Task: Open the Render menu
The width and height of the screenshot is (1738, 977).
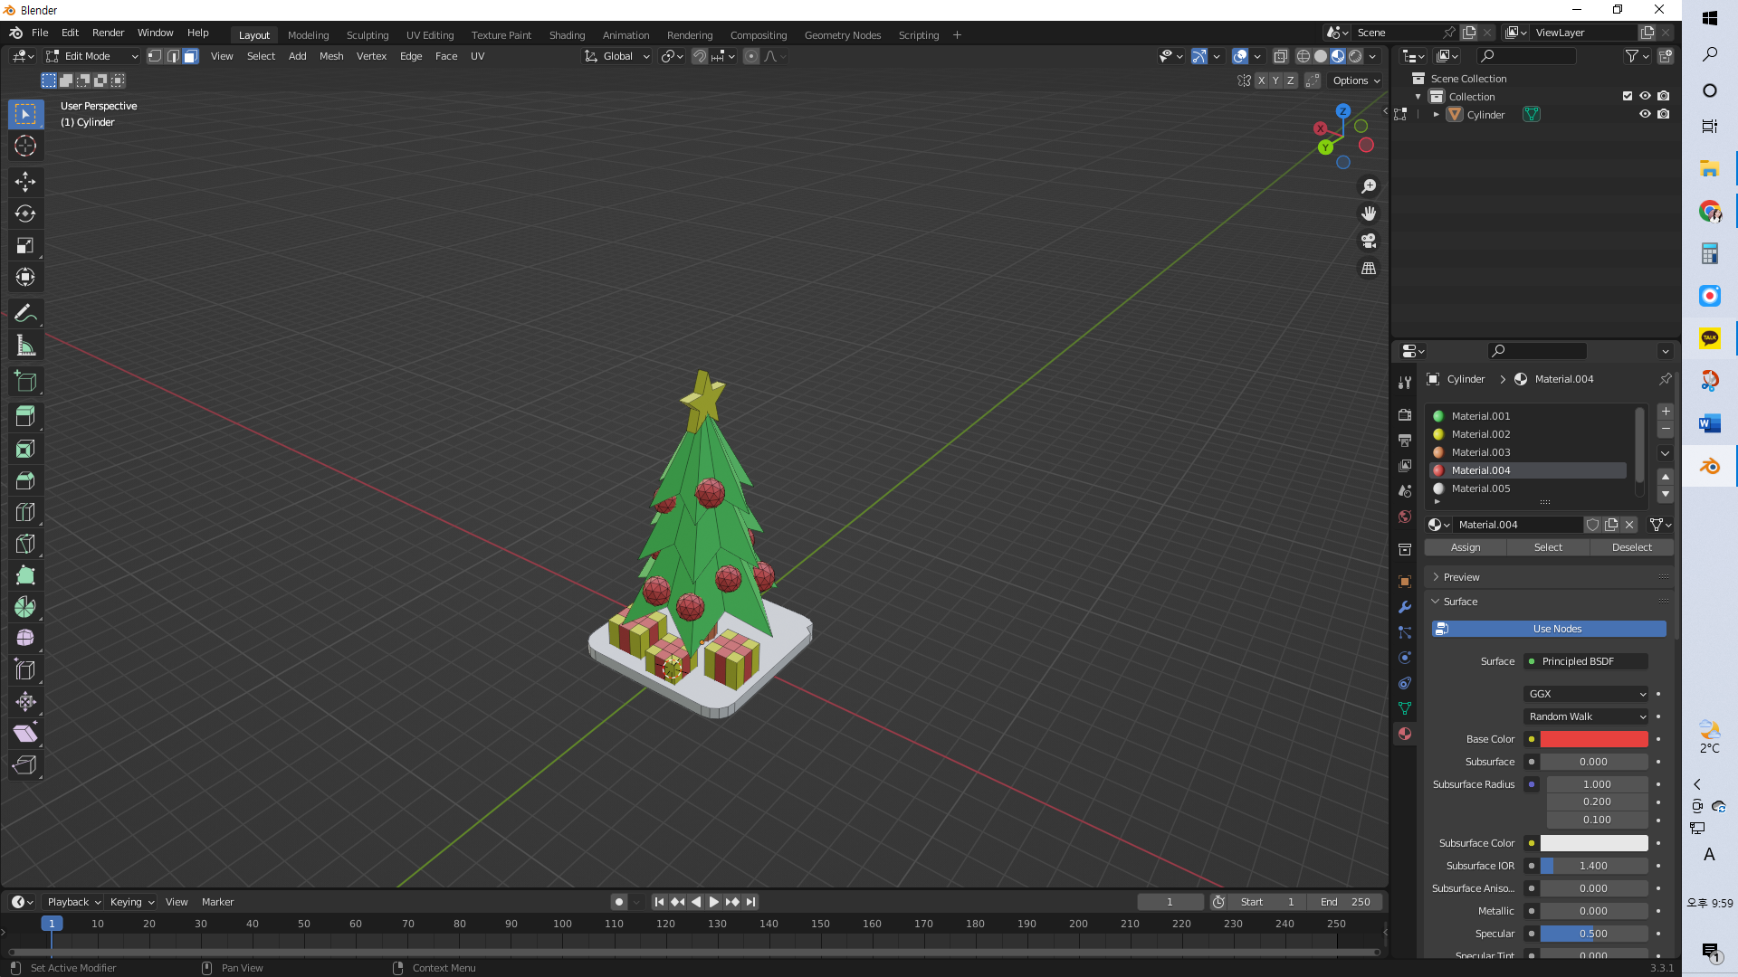Action: point(108,33)
